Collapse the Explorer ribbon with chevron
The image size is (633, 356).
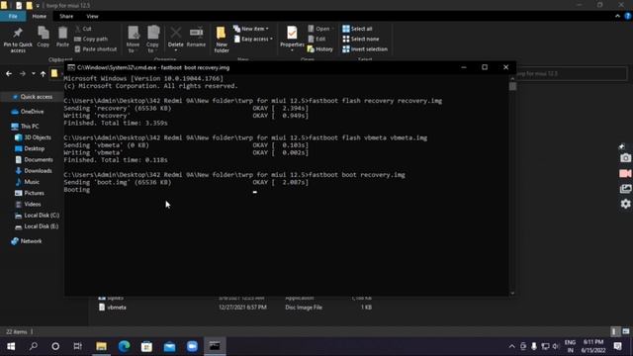tap(617, 16)
